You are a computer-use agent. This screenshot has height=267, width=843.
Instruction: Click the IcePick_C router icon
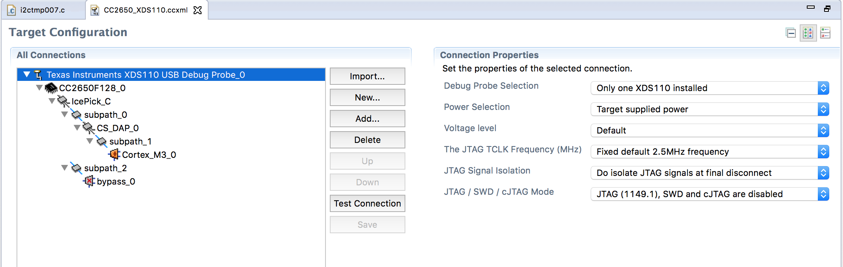pyautogui.click(x=64, y=101)
